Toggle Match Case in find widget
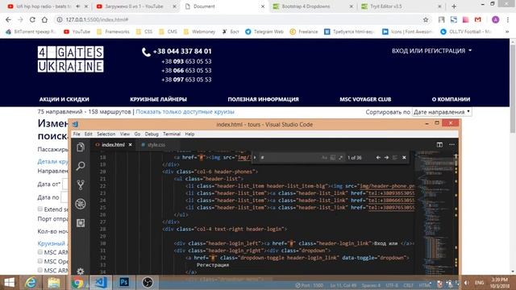The height and width of the screenshot is (290, 516). [x=324, y=158]
